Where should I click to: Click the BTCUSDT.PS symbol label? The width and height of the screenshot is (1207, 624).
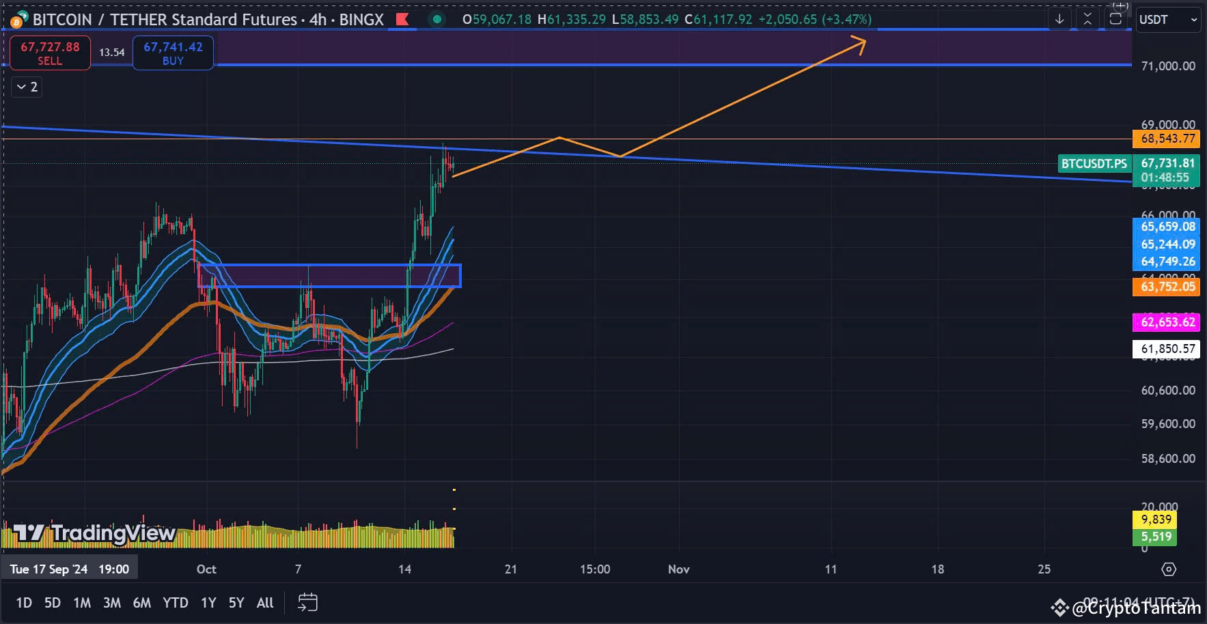coord(1094,163)
